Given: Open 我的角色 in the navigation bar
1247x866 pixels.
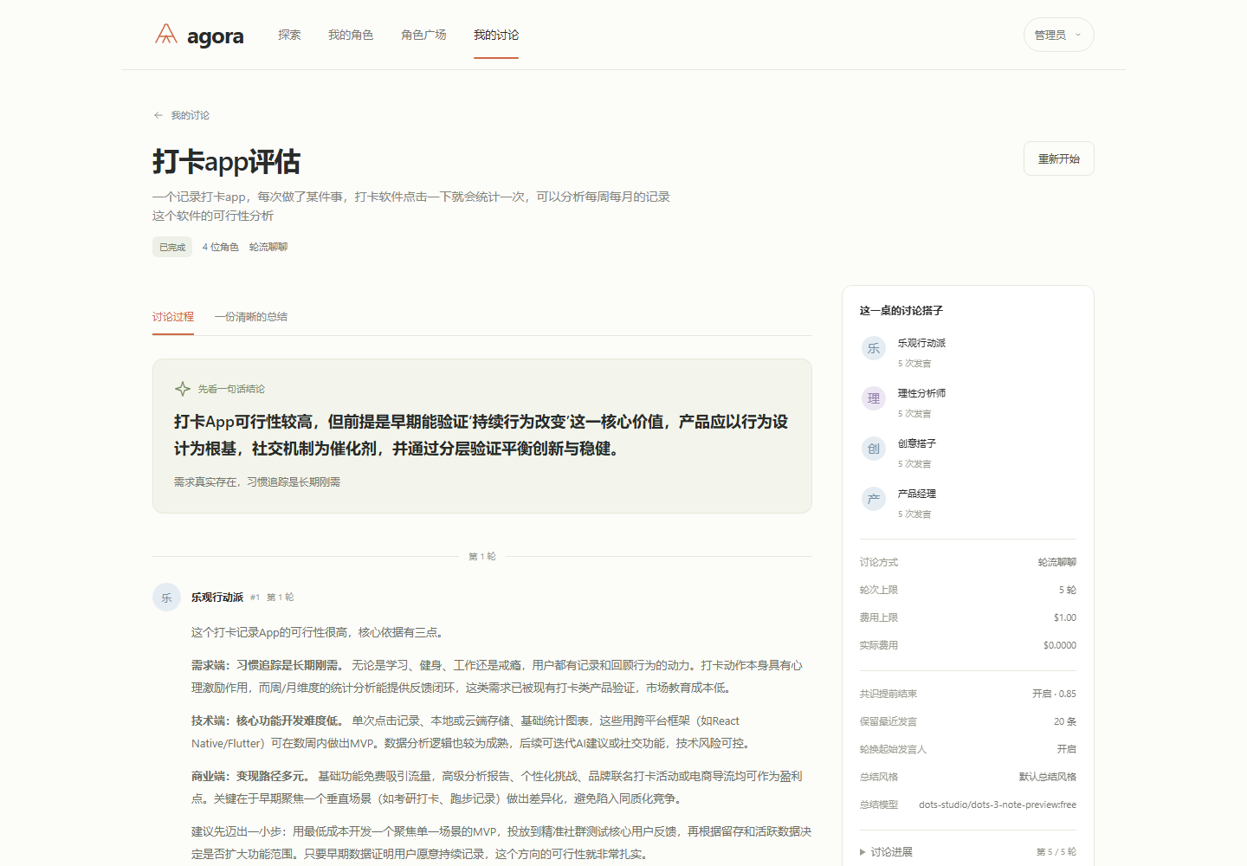Looking at the screenshot, I should (x=351, y=35).
